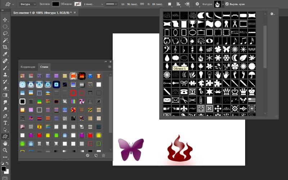Pick the trophy cup shape
The image size is (288, 180).
[192, 24]
